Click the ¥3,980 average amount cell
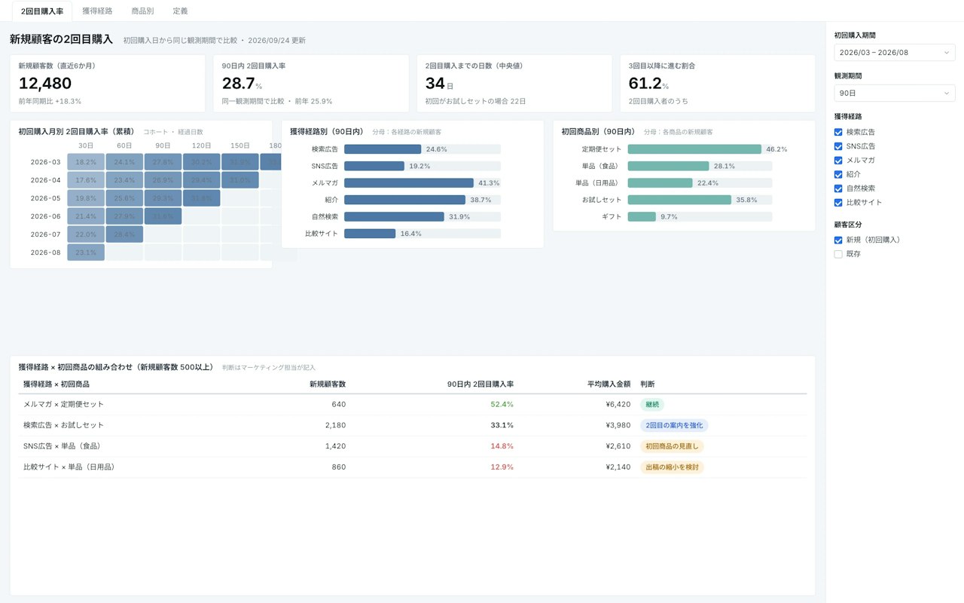 [x=618, y=425]
